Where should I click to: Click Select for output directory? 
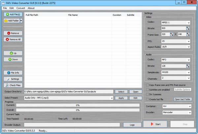pyautogui.click(x=121, y=92)
